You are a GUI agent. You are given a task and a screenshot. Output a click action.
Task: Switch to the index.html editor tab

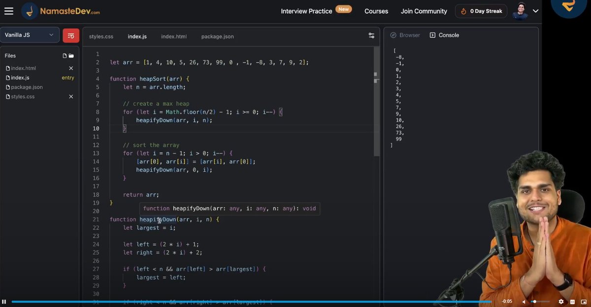(174, 36)
